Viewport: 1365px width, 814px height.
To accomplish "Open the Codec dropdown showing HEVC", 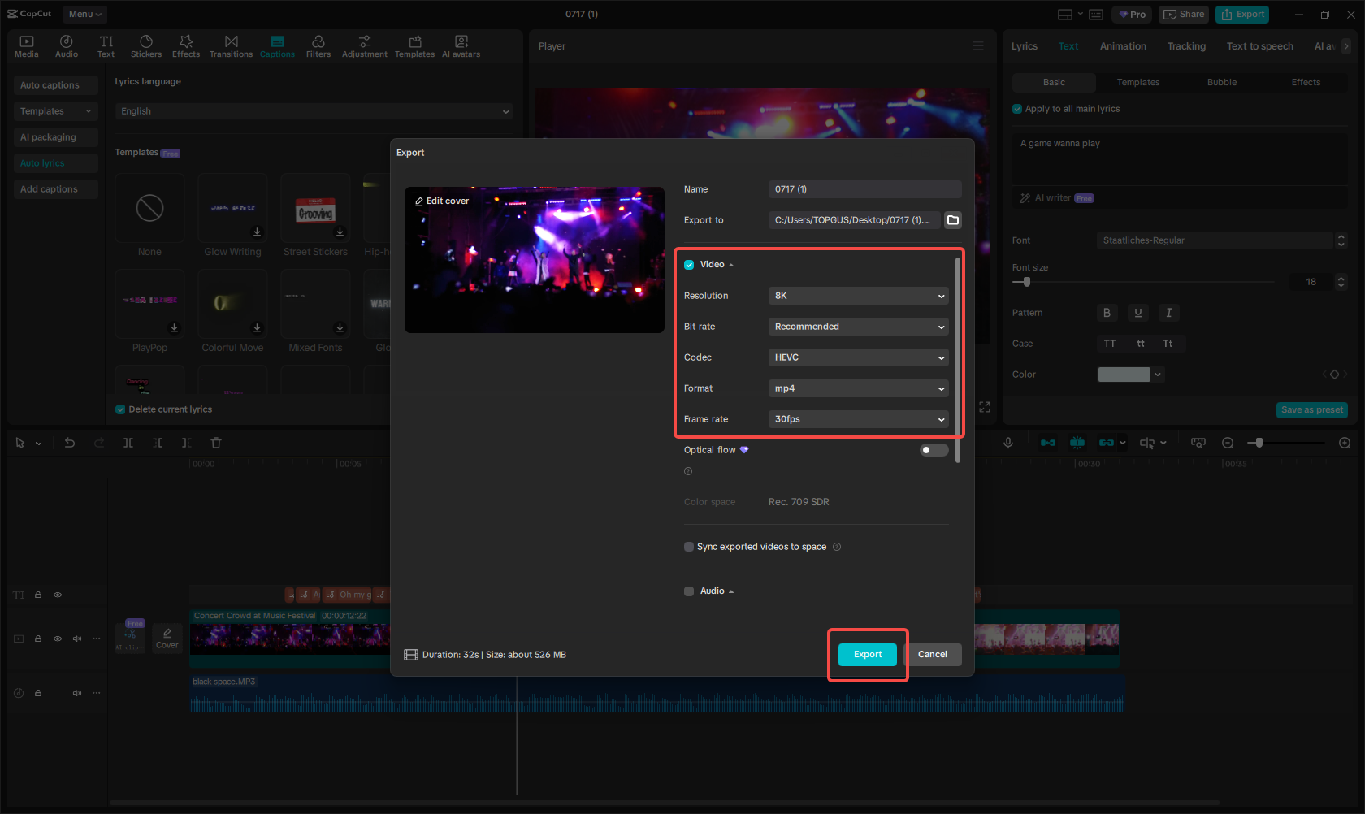I will coord(859,357).
